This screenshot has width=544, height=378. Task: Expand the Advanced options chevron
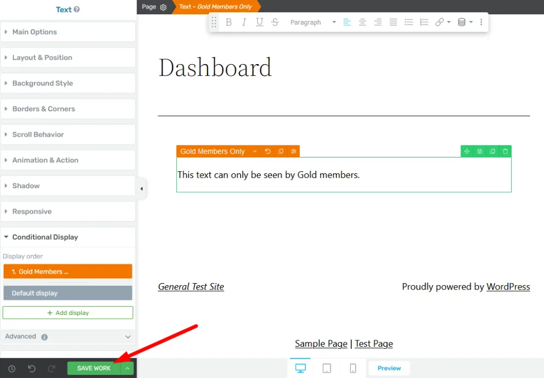click(127, 337)
